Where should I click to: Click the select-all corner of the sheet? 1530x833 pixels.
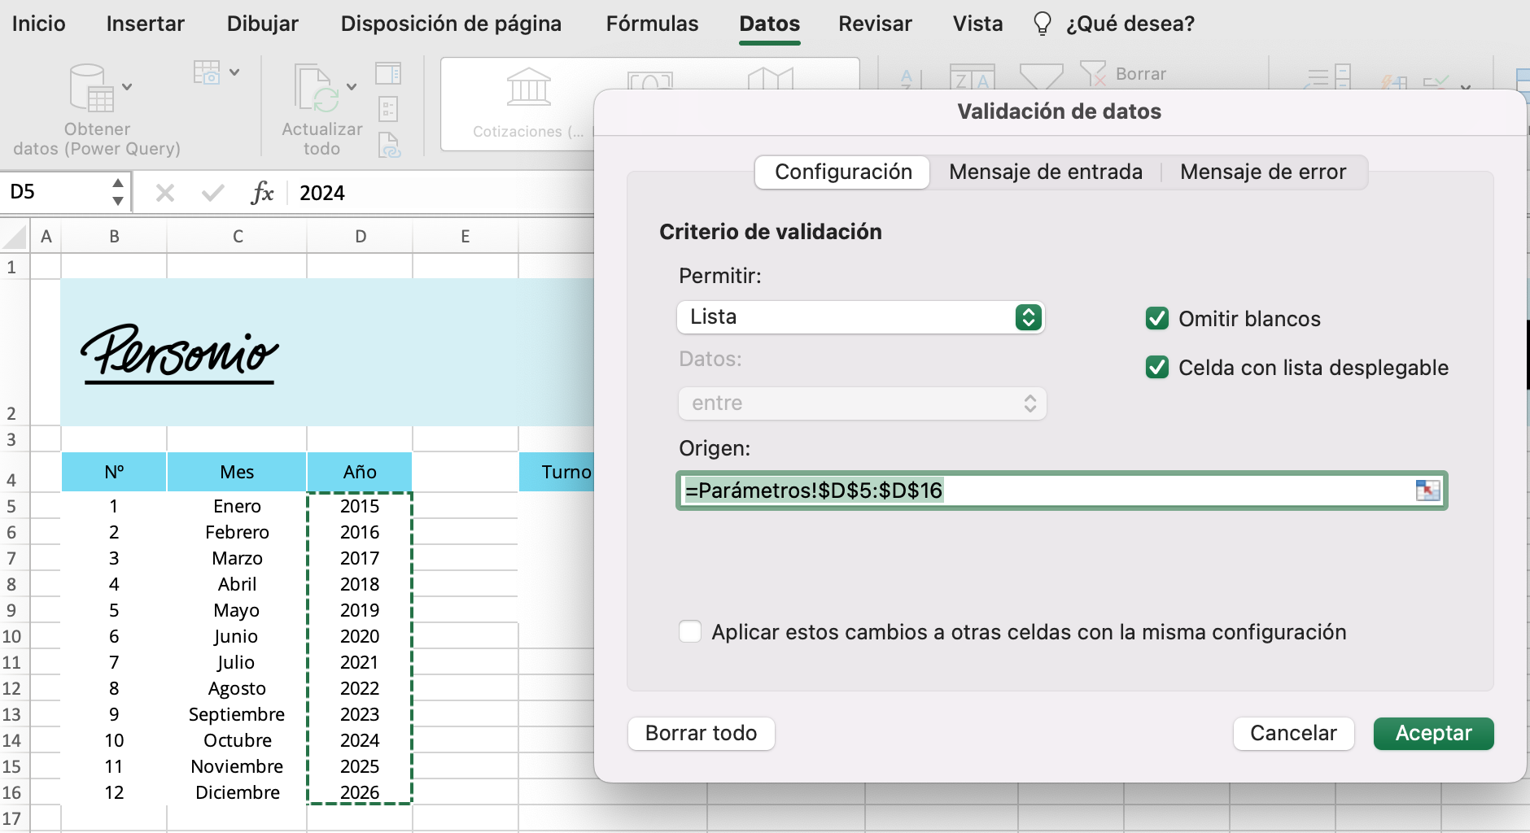point(15,236)
